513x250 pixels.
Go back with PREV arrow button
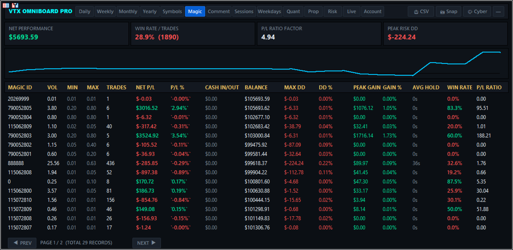[x=22, y=243]
